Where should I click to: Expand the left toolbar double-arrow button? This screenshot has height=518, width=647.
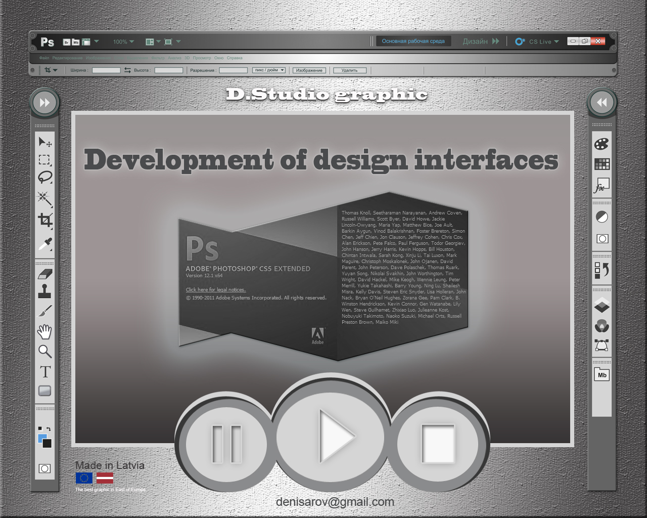[x=44, y=103]
